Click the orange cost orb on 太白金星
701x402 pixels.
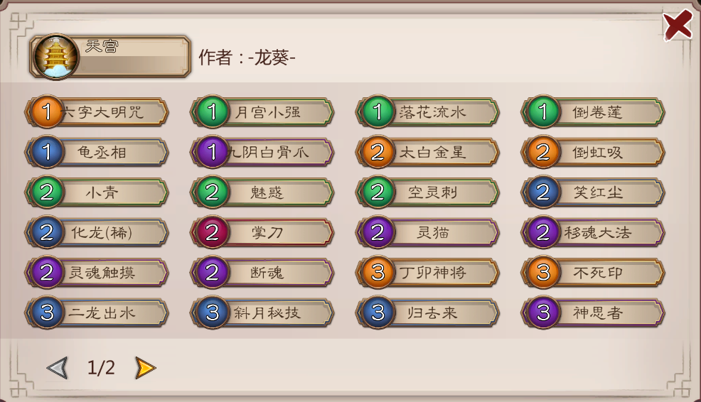(x=378, y=152)
